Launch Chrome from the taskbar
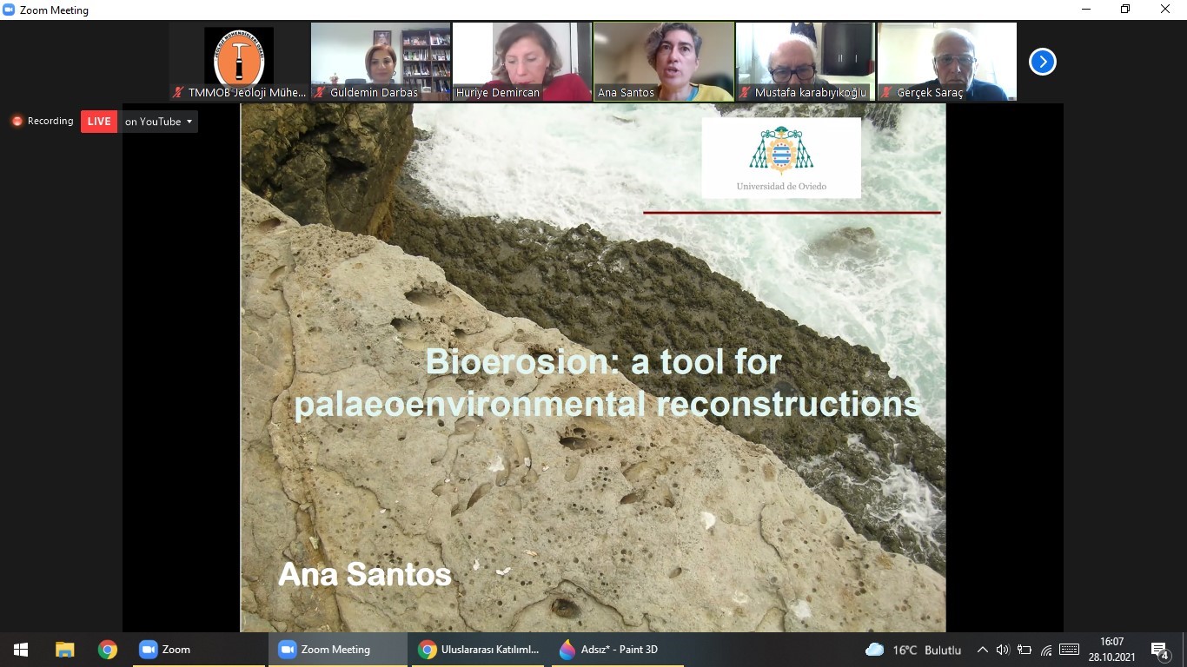 (x=108, y=650)
